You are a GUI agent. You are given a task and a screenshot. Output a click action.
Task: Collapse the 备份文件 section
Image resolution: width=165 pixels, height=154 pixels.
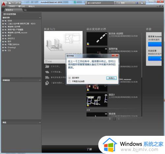40,18
